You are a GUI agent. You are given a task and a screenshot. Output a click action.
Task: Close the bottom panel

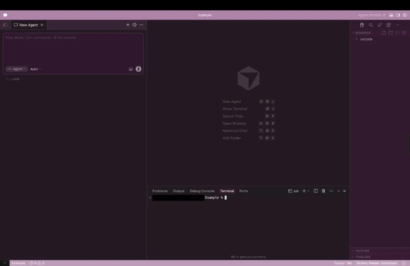pyautogui.click(x=344, y=191)
